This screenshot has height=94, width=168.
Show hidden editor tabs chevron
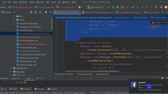162,12
